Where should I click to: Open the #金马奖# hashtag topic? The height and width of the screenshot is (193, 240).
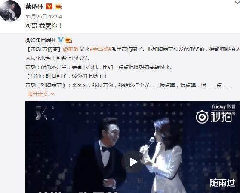(100, 49)
